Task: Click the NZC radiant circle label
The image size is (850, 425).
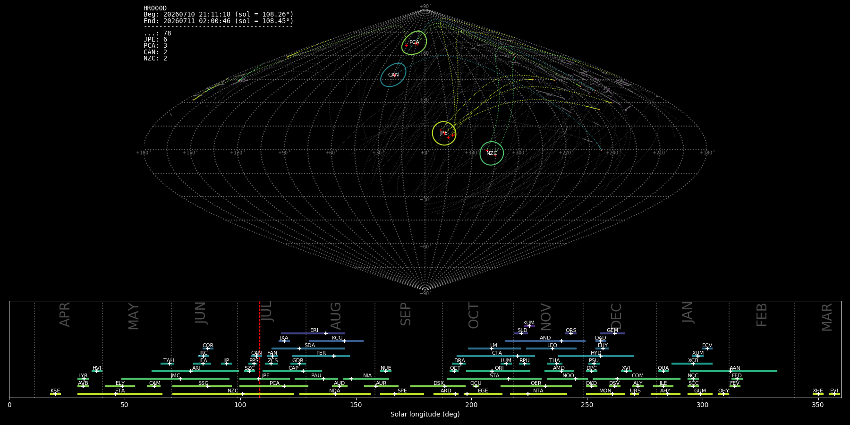Action: 492,153
